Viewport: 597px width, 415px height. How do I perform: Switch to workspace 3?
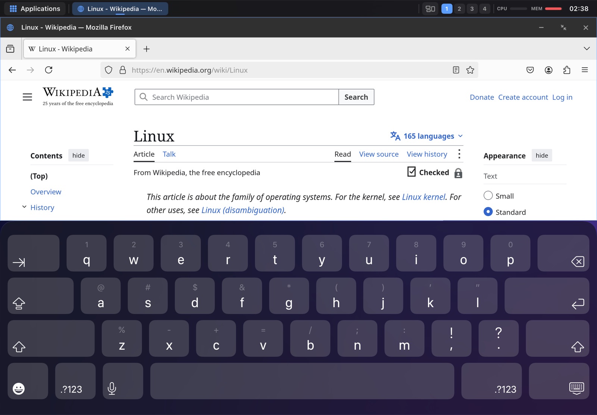tap(472, 9)
